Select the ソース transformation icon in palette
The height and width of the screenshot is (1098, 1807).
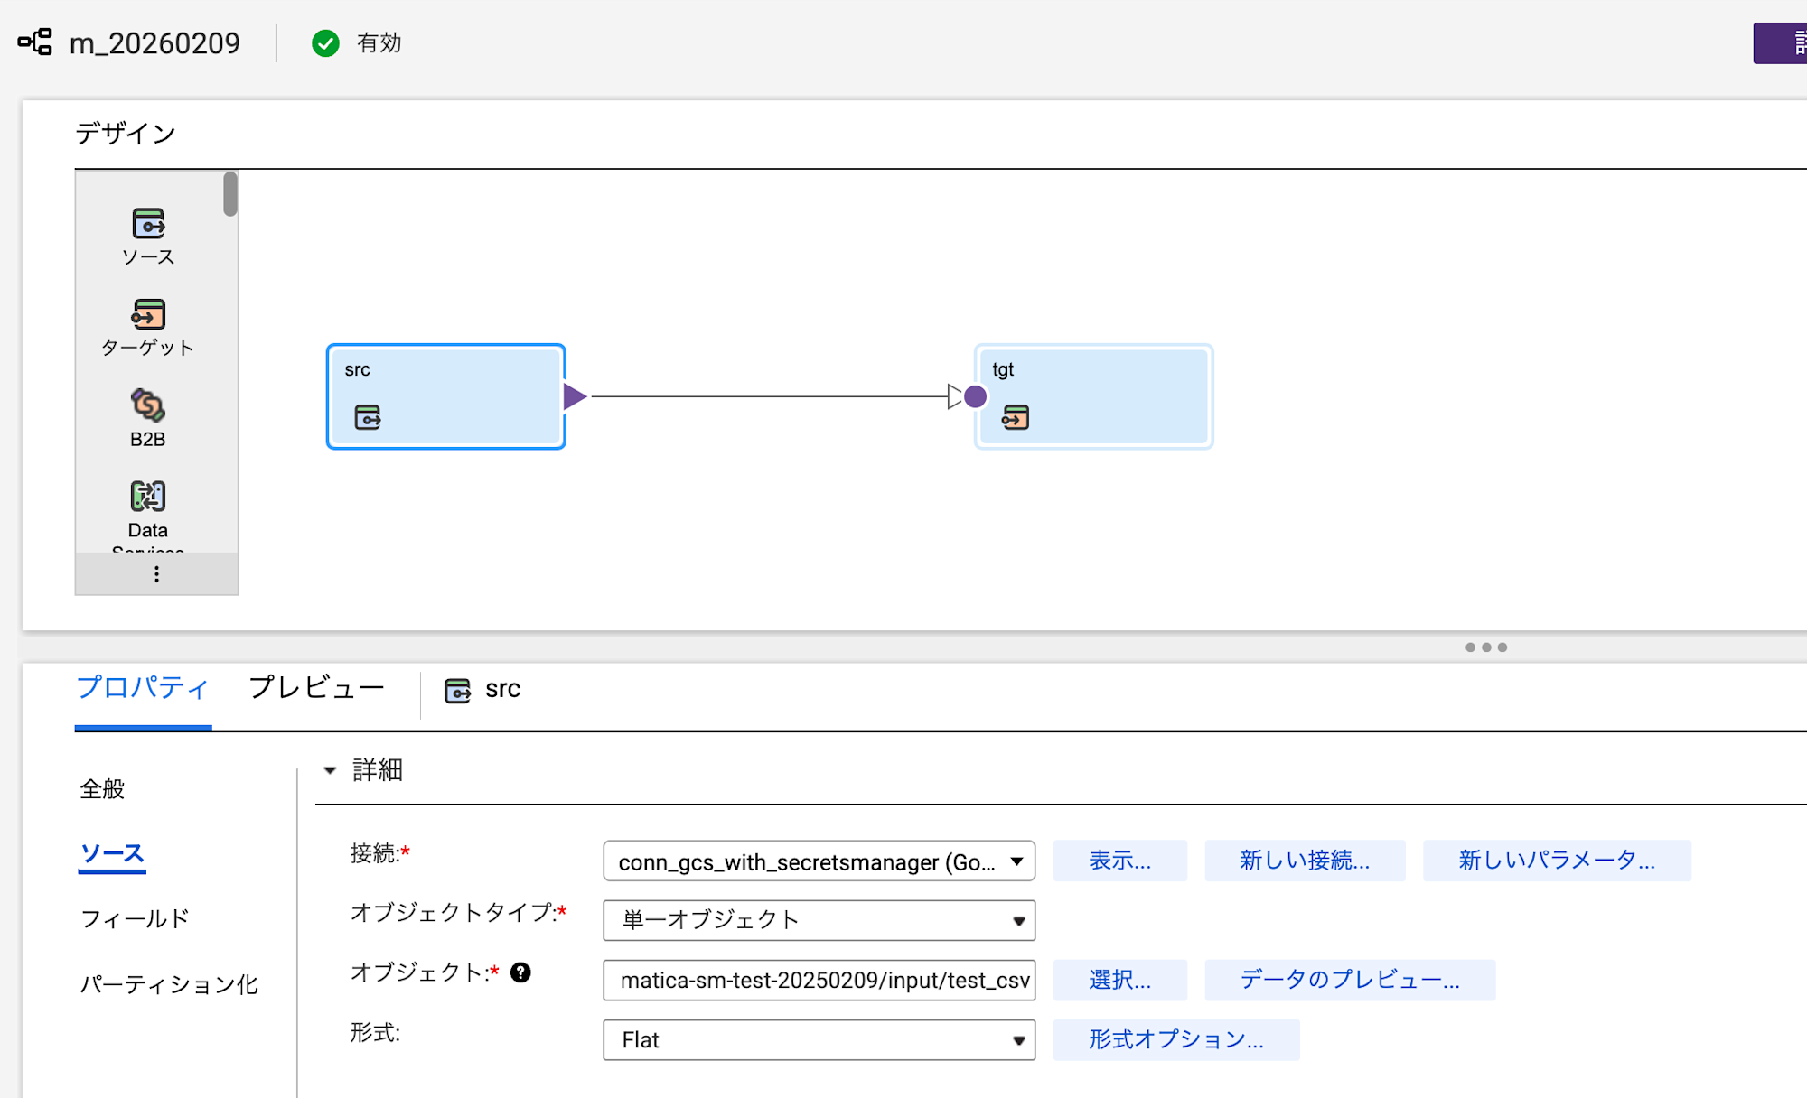pyautogui.click(x=148, y=224)
